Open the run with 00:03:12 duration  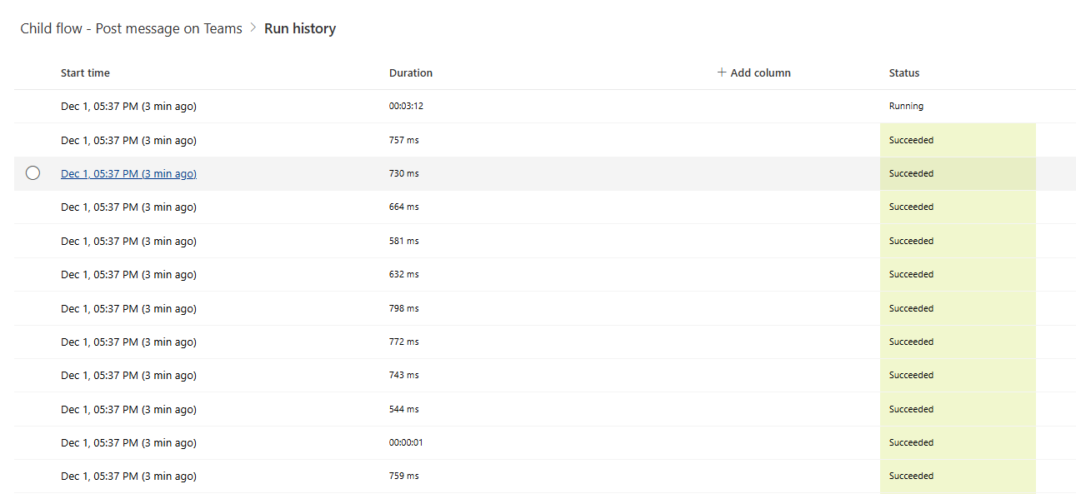tap(128, 106)
